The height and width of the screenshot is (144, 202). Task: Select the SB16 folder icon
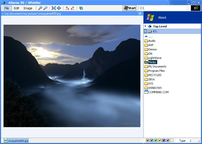coord(146,79)
